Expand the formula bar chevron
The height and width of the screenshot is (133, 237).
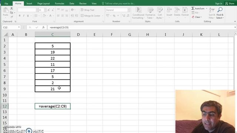click(x=235, y=27)
